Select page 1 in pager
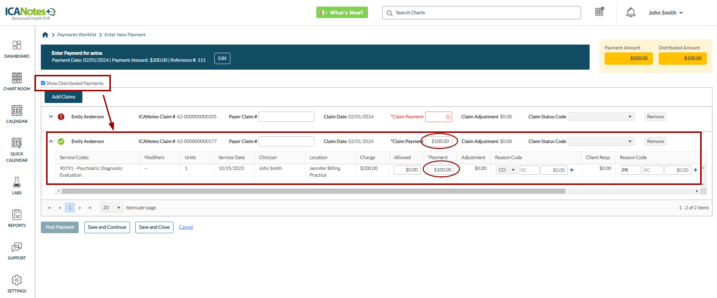The image size is (717, 298). [x=70, y=208]
